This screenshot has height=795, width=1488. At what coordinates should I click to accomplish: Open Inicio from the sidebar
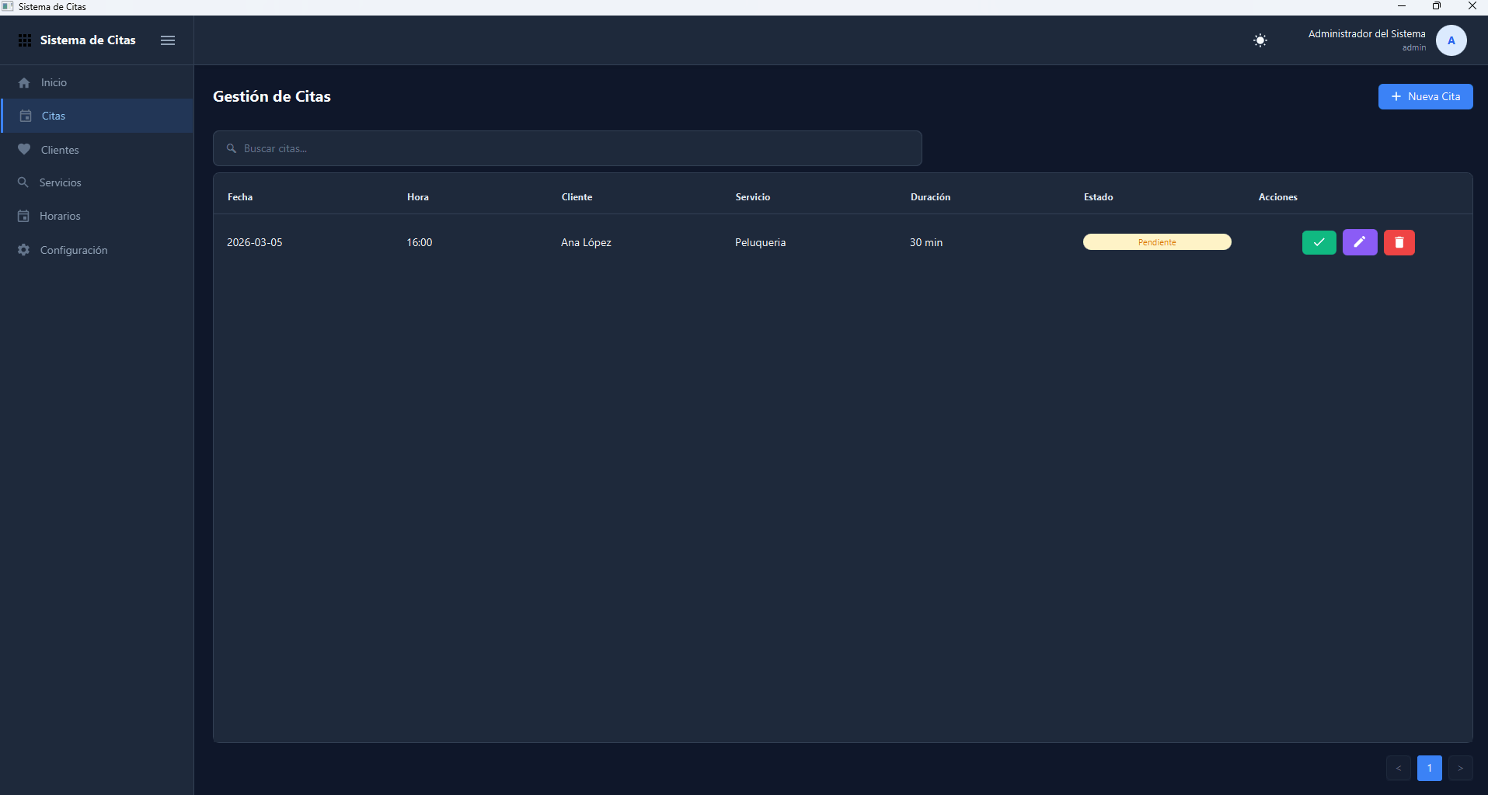point(54,82)
